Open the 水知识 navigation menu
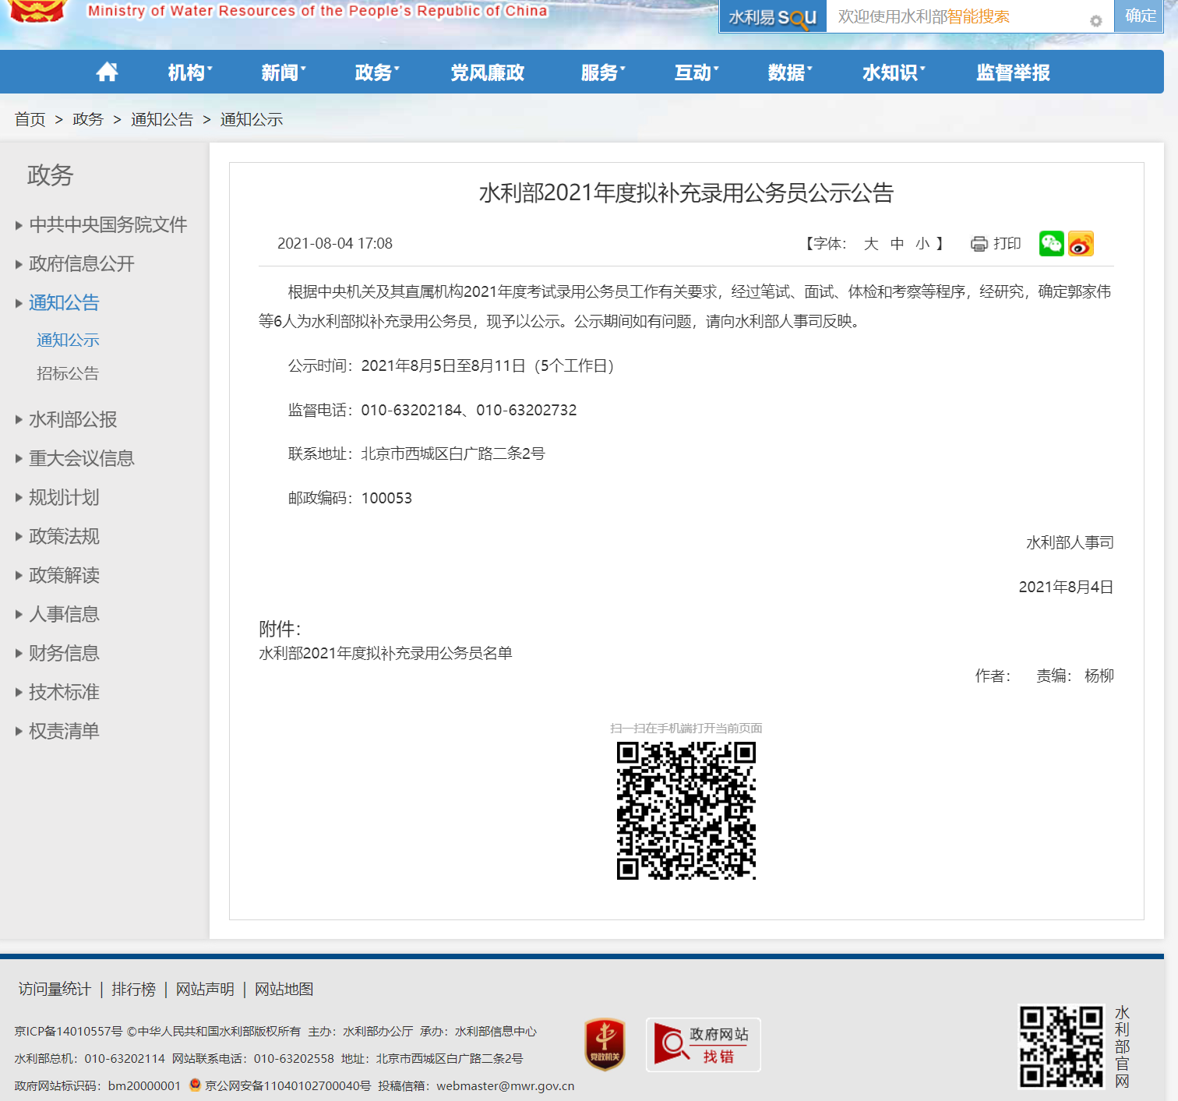 click(x=893, y=72)
